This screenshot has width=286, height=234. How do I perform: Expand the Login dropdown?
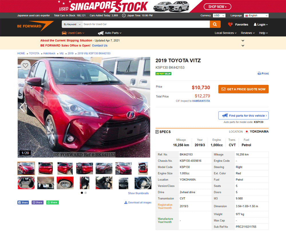(x=261, y=24)
